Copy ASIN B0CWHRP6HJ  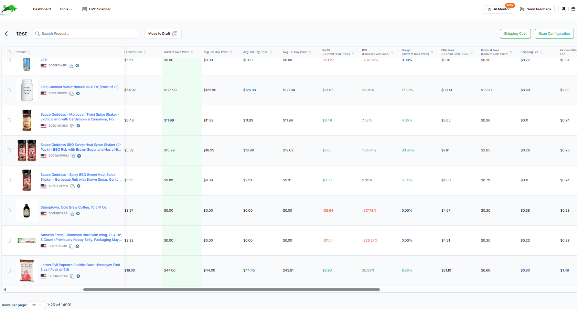pos(73,156)
